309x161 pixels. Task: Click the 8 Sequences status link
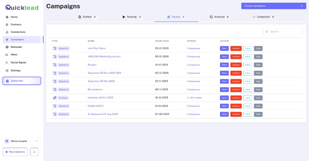click(193, 57)
